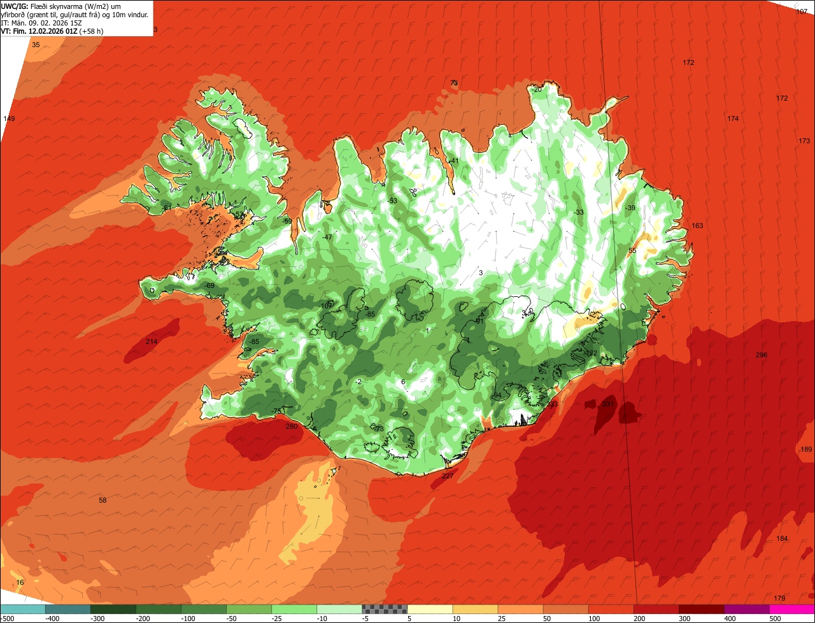Click the flux value 214 in the western bay
Viewport: 815px width, 623px height.
151,341
